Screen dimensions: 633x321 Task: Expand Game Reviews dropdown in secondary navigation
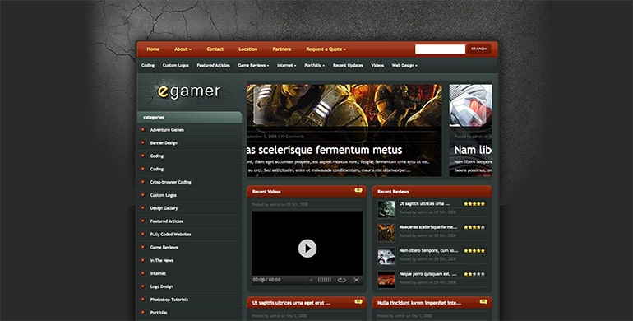point(253,66)
